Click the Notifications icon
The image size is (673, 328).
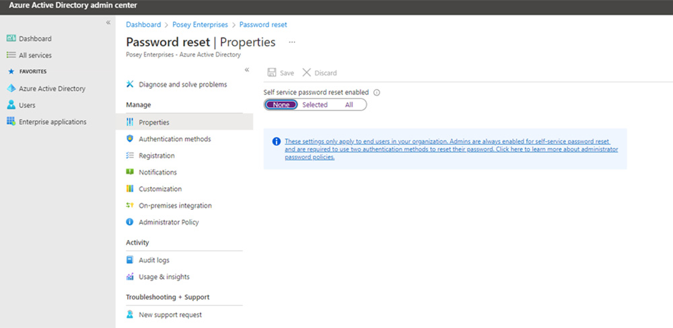[130, 172]
